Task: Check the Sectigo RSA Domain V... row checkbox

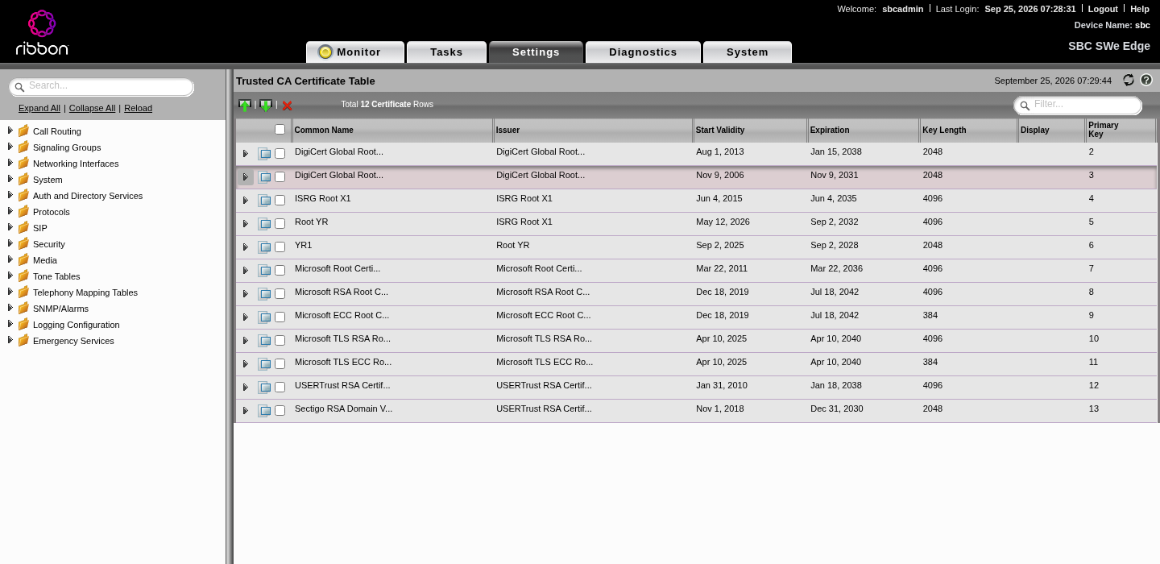Action: (280, 410)
